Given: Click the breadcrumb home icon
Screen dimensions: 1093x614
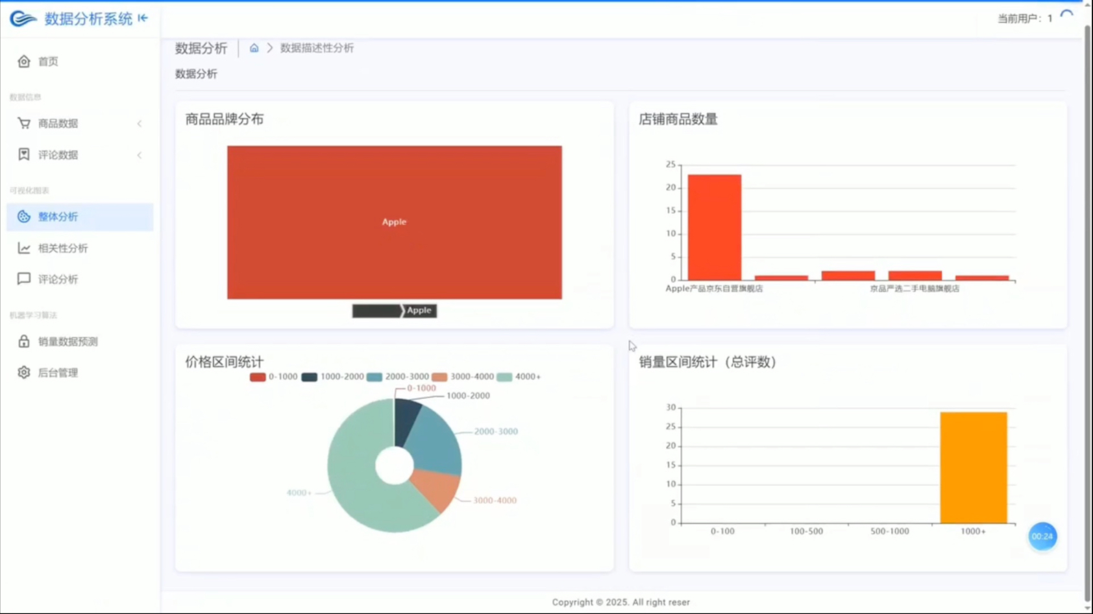Looking at the screenshot, I should pos(254,48).
